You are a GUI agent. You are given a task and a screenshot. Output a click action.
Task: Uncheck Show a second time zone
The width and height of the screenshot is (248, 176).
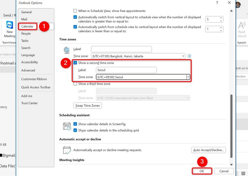[x=75, y=63]
